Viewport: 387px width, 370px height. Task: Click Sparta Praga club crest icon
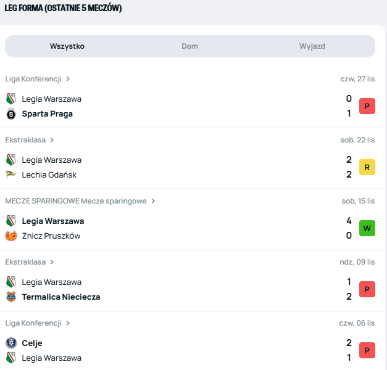coord(11,114)
